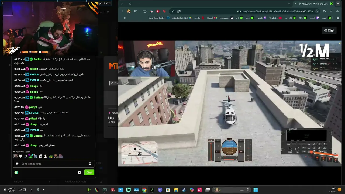Open the weather widget showing 38°C

[336, 190]
